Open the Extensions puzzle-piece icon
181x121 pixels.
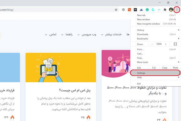click(165, 10)
